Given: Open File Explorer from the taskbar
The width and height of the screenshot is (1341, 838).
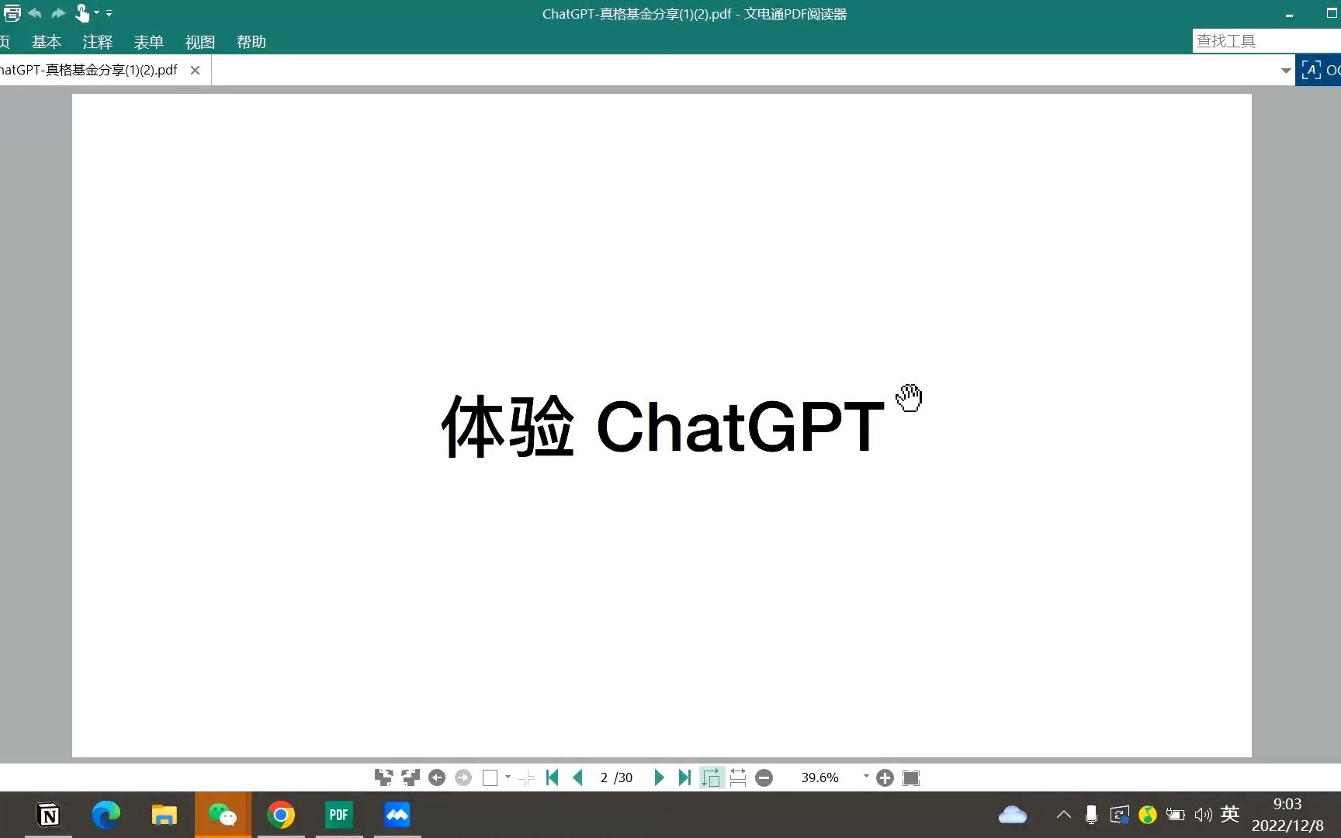Looking at the screenshot, I should point(165,815).
